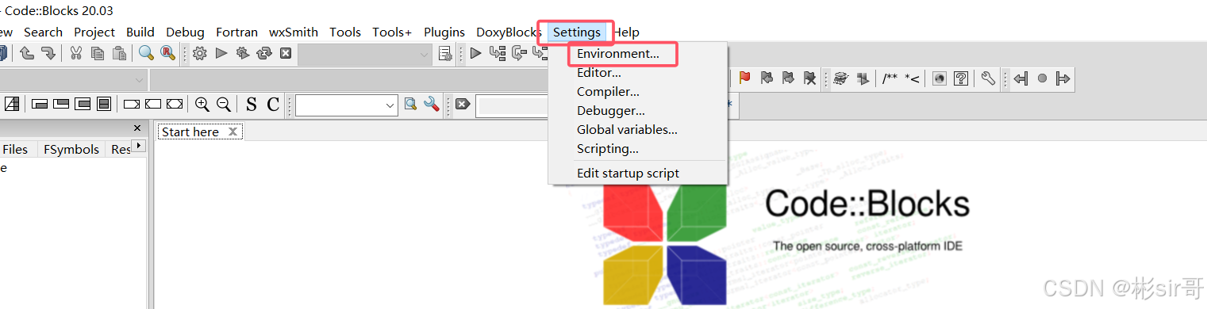Open the Search menu
The width and height of the screenshot is (1207, 309).
pyautogui.click(x=43, y=32)
